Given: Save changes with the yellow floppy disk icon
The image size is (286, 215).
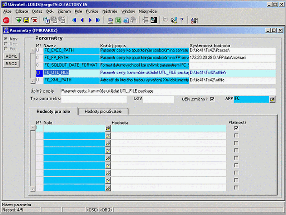Looking at the screenshot, I should tap(26, 20).
